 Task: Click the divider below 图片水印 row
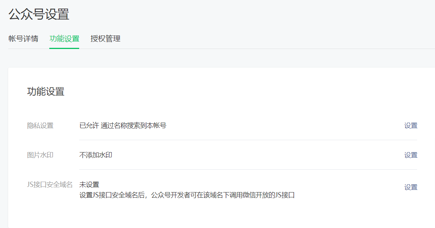point(248,169)
